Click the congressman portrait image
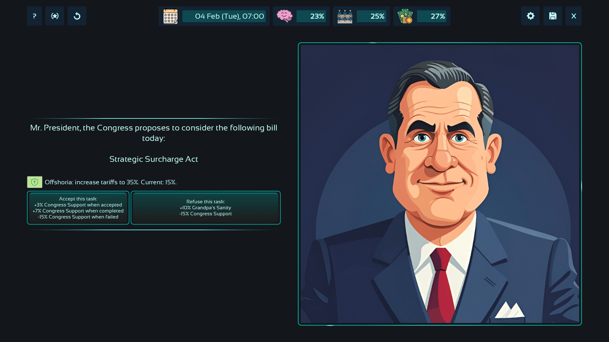The width and height of the screenshot is (609, 342). 440,184
